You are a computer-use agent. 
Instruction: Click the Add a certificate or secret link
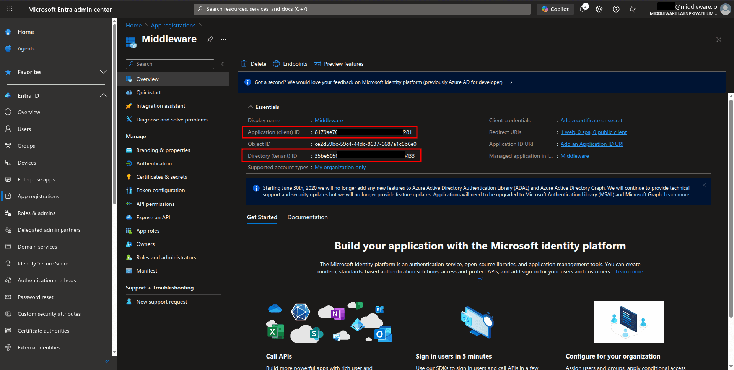tap(591, 120)
